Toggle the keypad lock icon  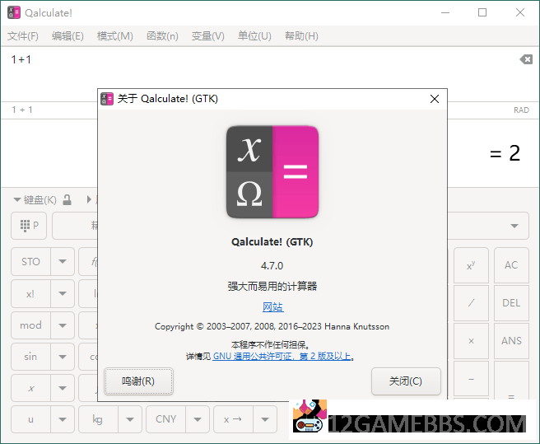[x=67, y=199]
